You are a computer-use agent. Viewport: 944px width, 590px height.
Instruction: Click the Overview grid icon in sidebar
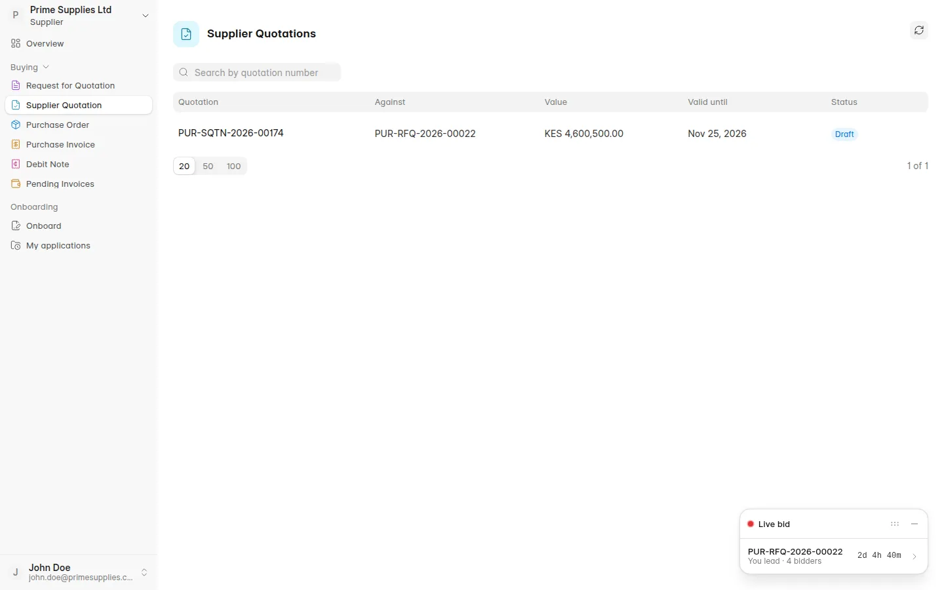(16, 44)
